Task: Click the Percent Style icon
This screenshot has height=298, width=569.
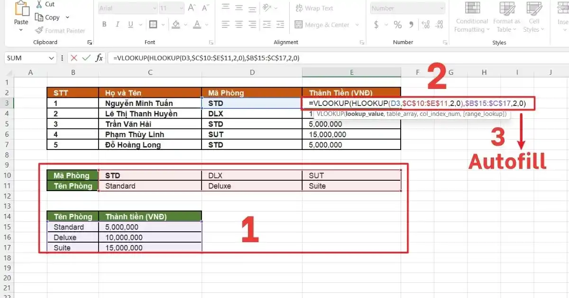Action: (397, 25)
